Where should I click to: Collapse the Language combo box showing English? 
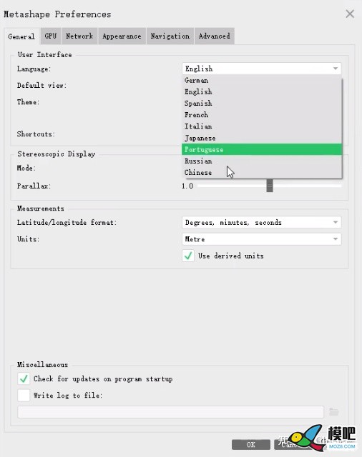(x=261, y=69)
